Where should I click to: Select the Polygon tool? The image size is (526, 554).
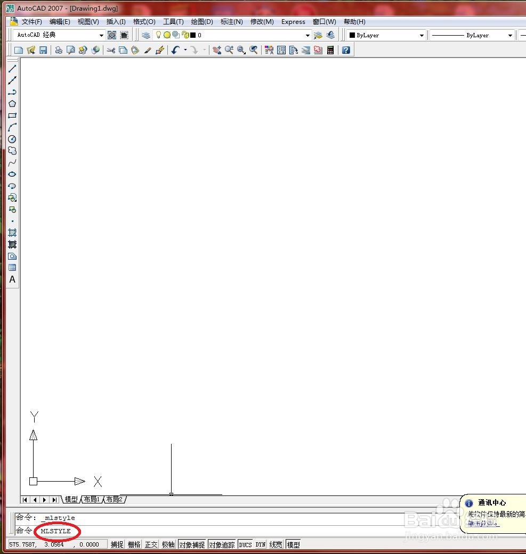point(12,104)
